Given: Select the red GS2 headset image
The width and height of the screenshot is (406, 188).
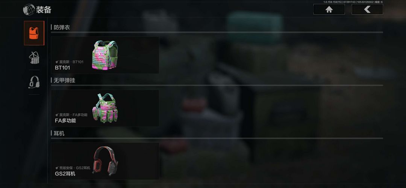Looking at the screenshot, I should click(105, 161).
